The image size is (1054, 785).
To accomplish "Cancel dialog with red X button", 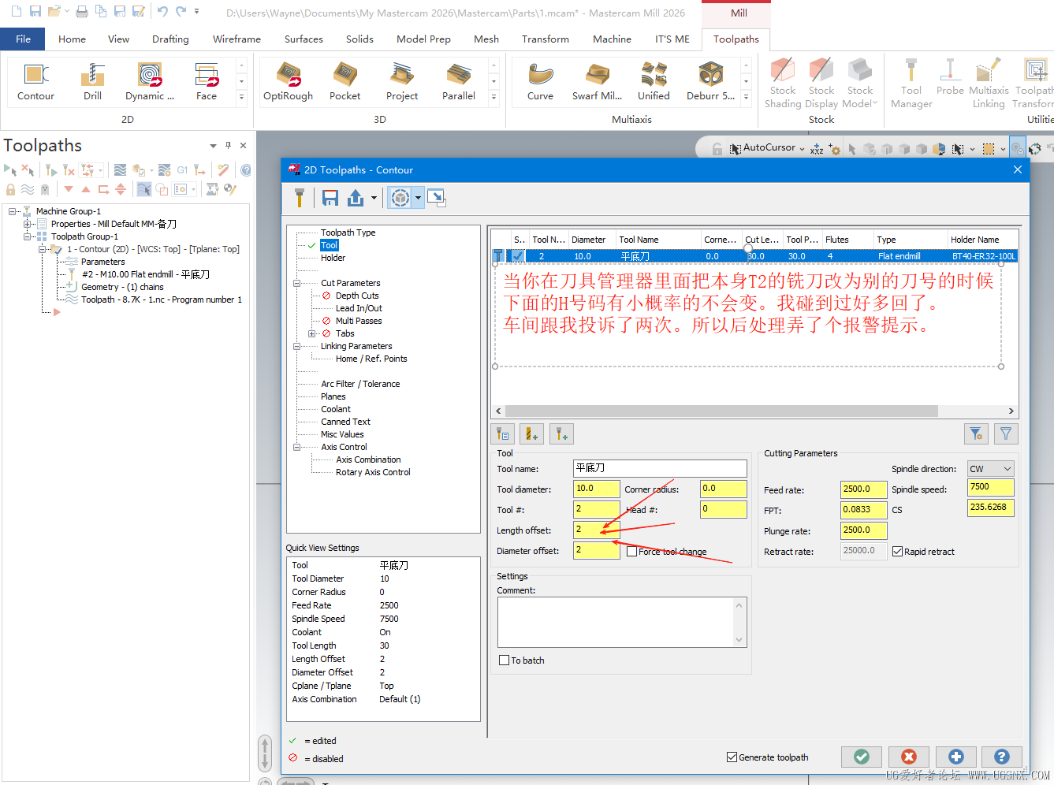I will coord(909,757).
